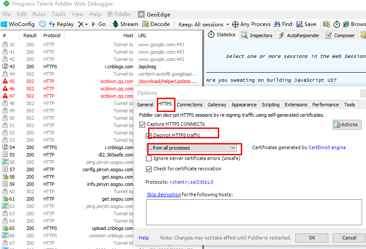Switch to the Extensions options tab
The image size is (366, 249).
296,105
